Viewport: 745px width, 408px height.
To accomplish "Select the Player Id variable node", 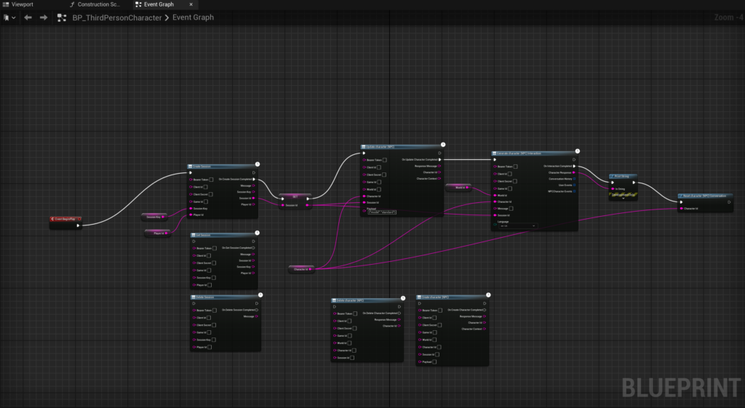I will tap(158, 233).
